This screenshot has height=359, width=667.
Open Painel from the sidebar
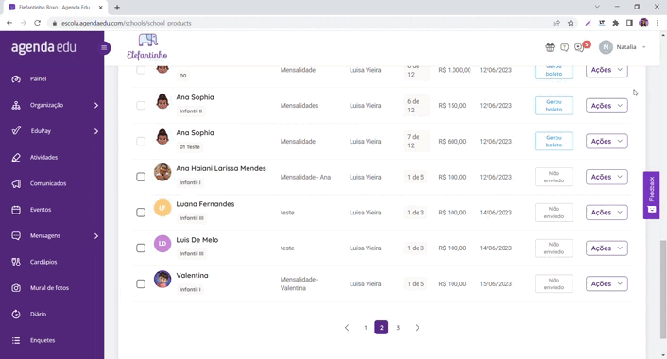39,78
